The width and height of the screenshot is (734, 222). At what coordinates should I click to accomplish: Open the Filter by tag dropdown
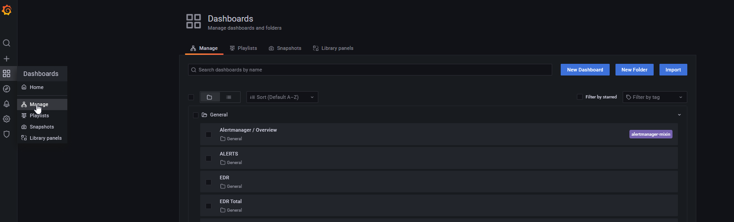(x=654, y=97)
